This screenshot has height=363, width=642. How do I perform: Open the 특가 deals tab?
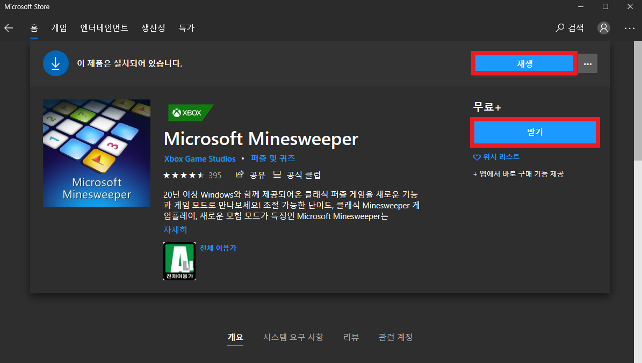tap(186, 28)
